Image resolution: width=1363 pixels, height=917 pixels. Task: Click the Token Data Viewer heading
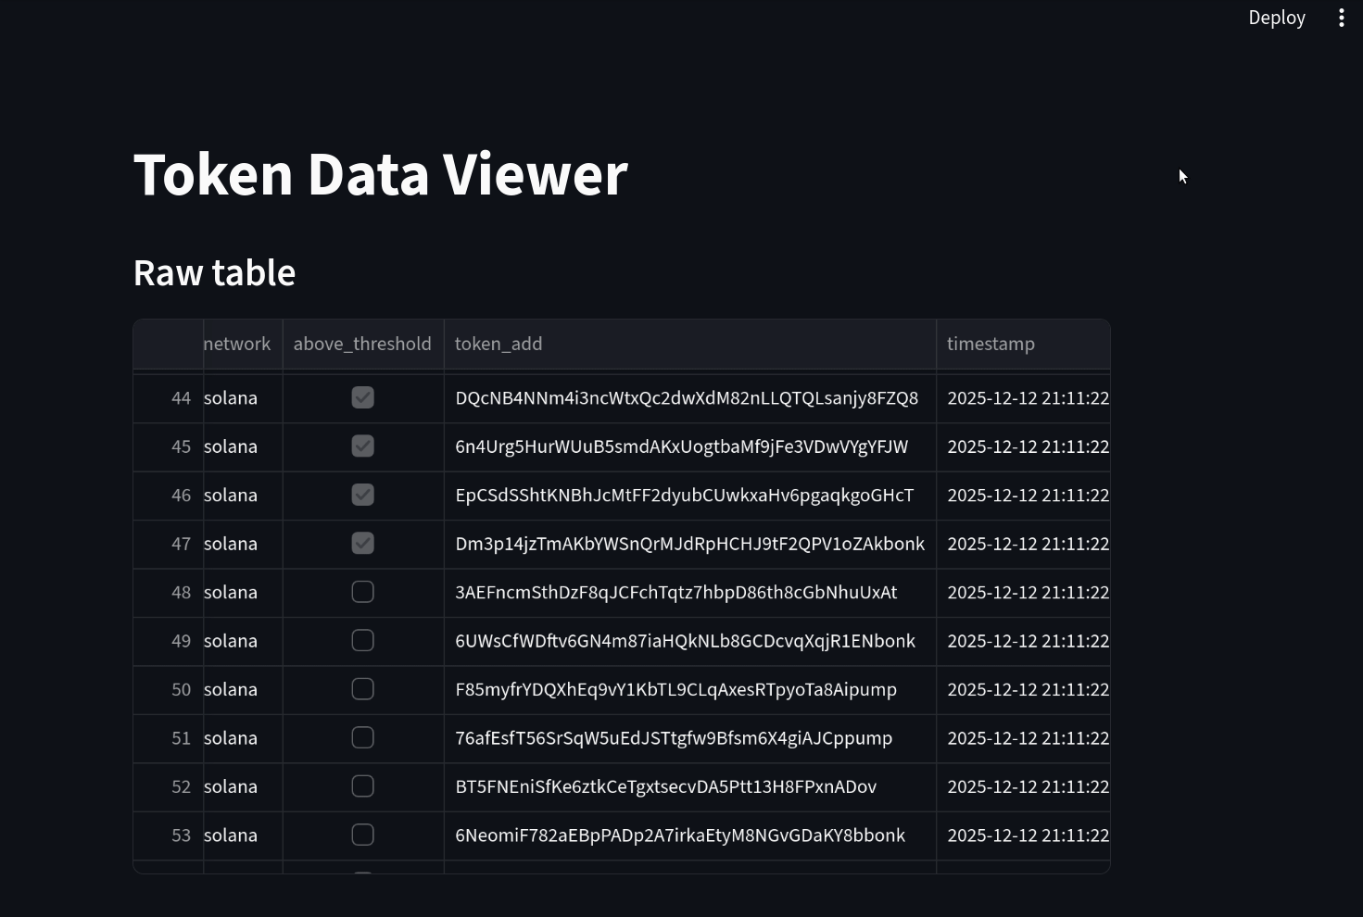point(380,173)
